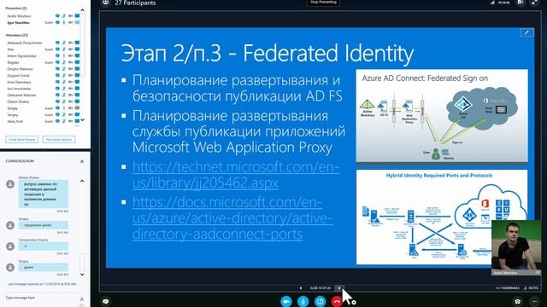Select presenter Andrii Meshkov in the list

19,16
